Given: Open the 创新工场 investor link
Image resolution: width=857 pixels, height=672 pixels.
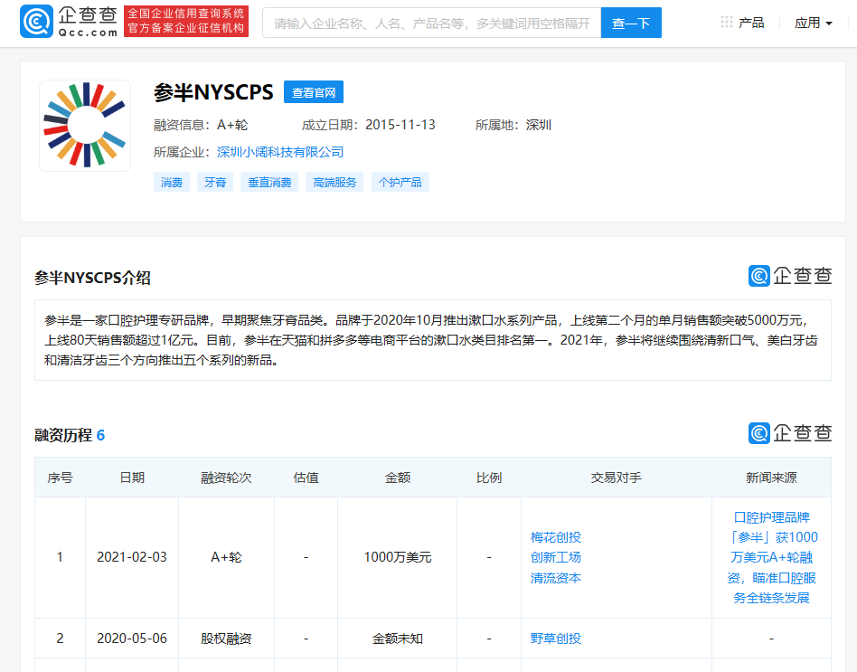Looking at the screenshot, I should [x=555, y=557].
